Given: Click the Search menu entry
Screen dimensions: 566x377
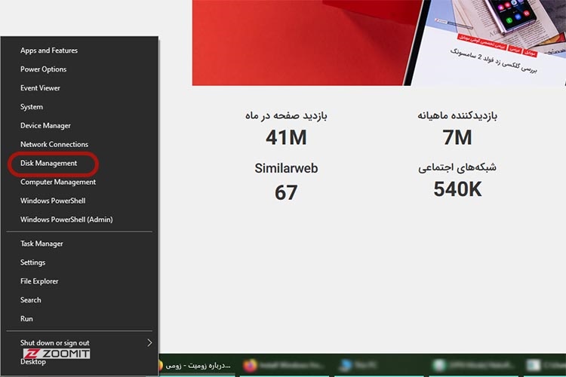Looking at the screenshot, I should (x=31, y=300).
